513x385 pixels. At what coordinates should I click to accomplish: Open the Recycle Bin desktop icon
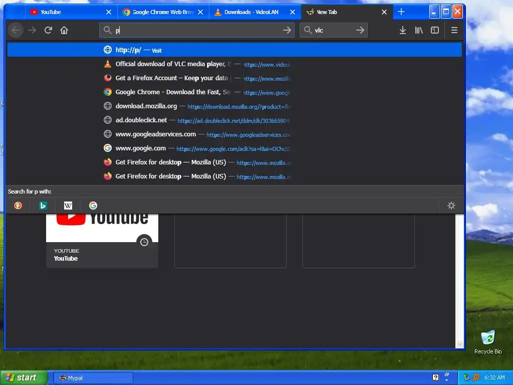(x=488, y=342)
